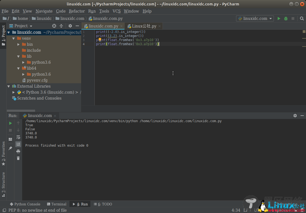Open the 6: TODO tool window
The height and width of the screenshot is (213, 306).
click(x=103, y=204)
